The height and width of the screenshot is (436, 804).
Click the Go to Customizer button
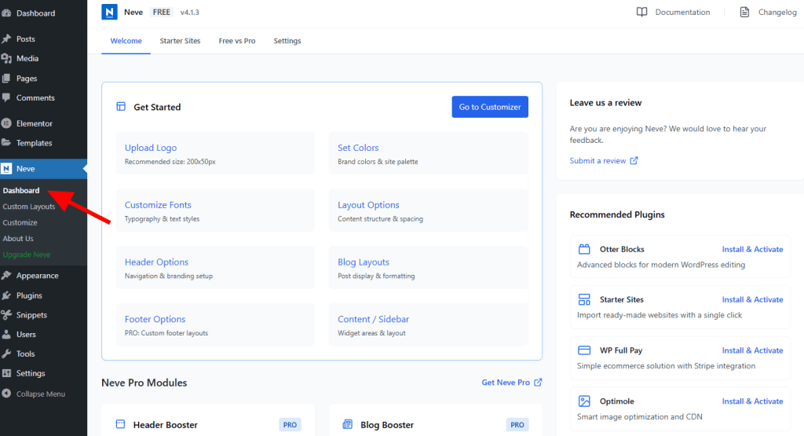tap(490, 107)
